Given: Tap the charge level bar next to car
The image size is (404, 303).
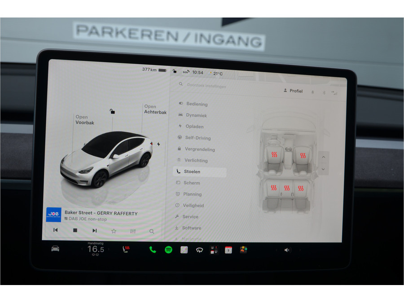Looking at the screenshot, I should click(x=165, y=154).
